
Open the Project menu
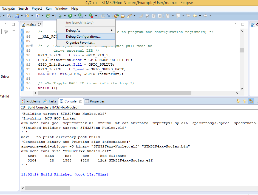37,9
